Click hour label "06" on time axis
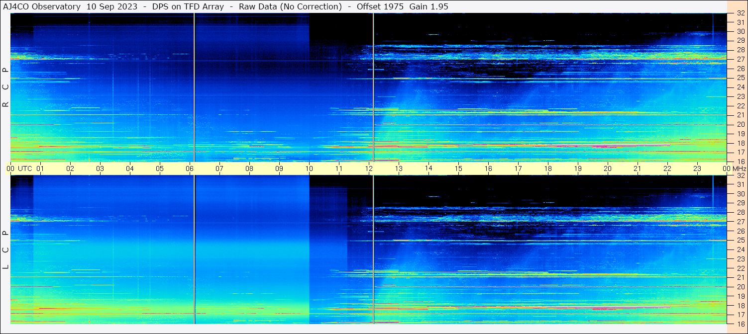Viewport: 748px width, 334px height. [190, 168]
